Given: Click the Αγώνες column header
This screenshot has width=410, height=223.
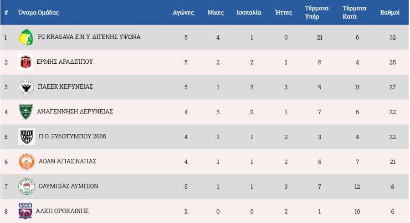Looking at the screenshot, I should tap(184, 13).
